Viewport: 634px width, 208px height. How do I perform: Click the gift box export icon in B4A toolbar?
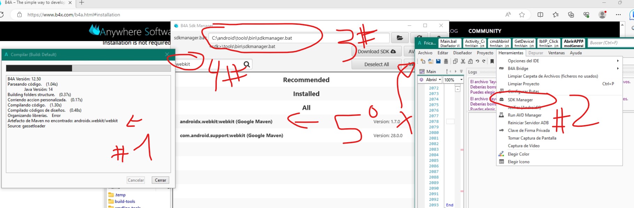point(446,61)
